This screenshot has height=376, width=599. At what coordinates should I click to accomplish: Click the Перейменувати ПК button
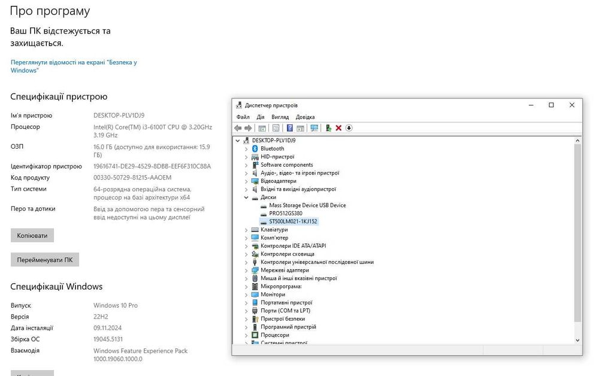(45, 260)
